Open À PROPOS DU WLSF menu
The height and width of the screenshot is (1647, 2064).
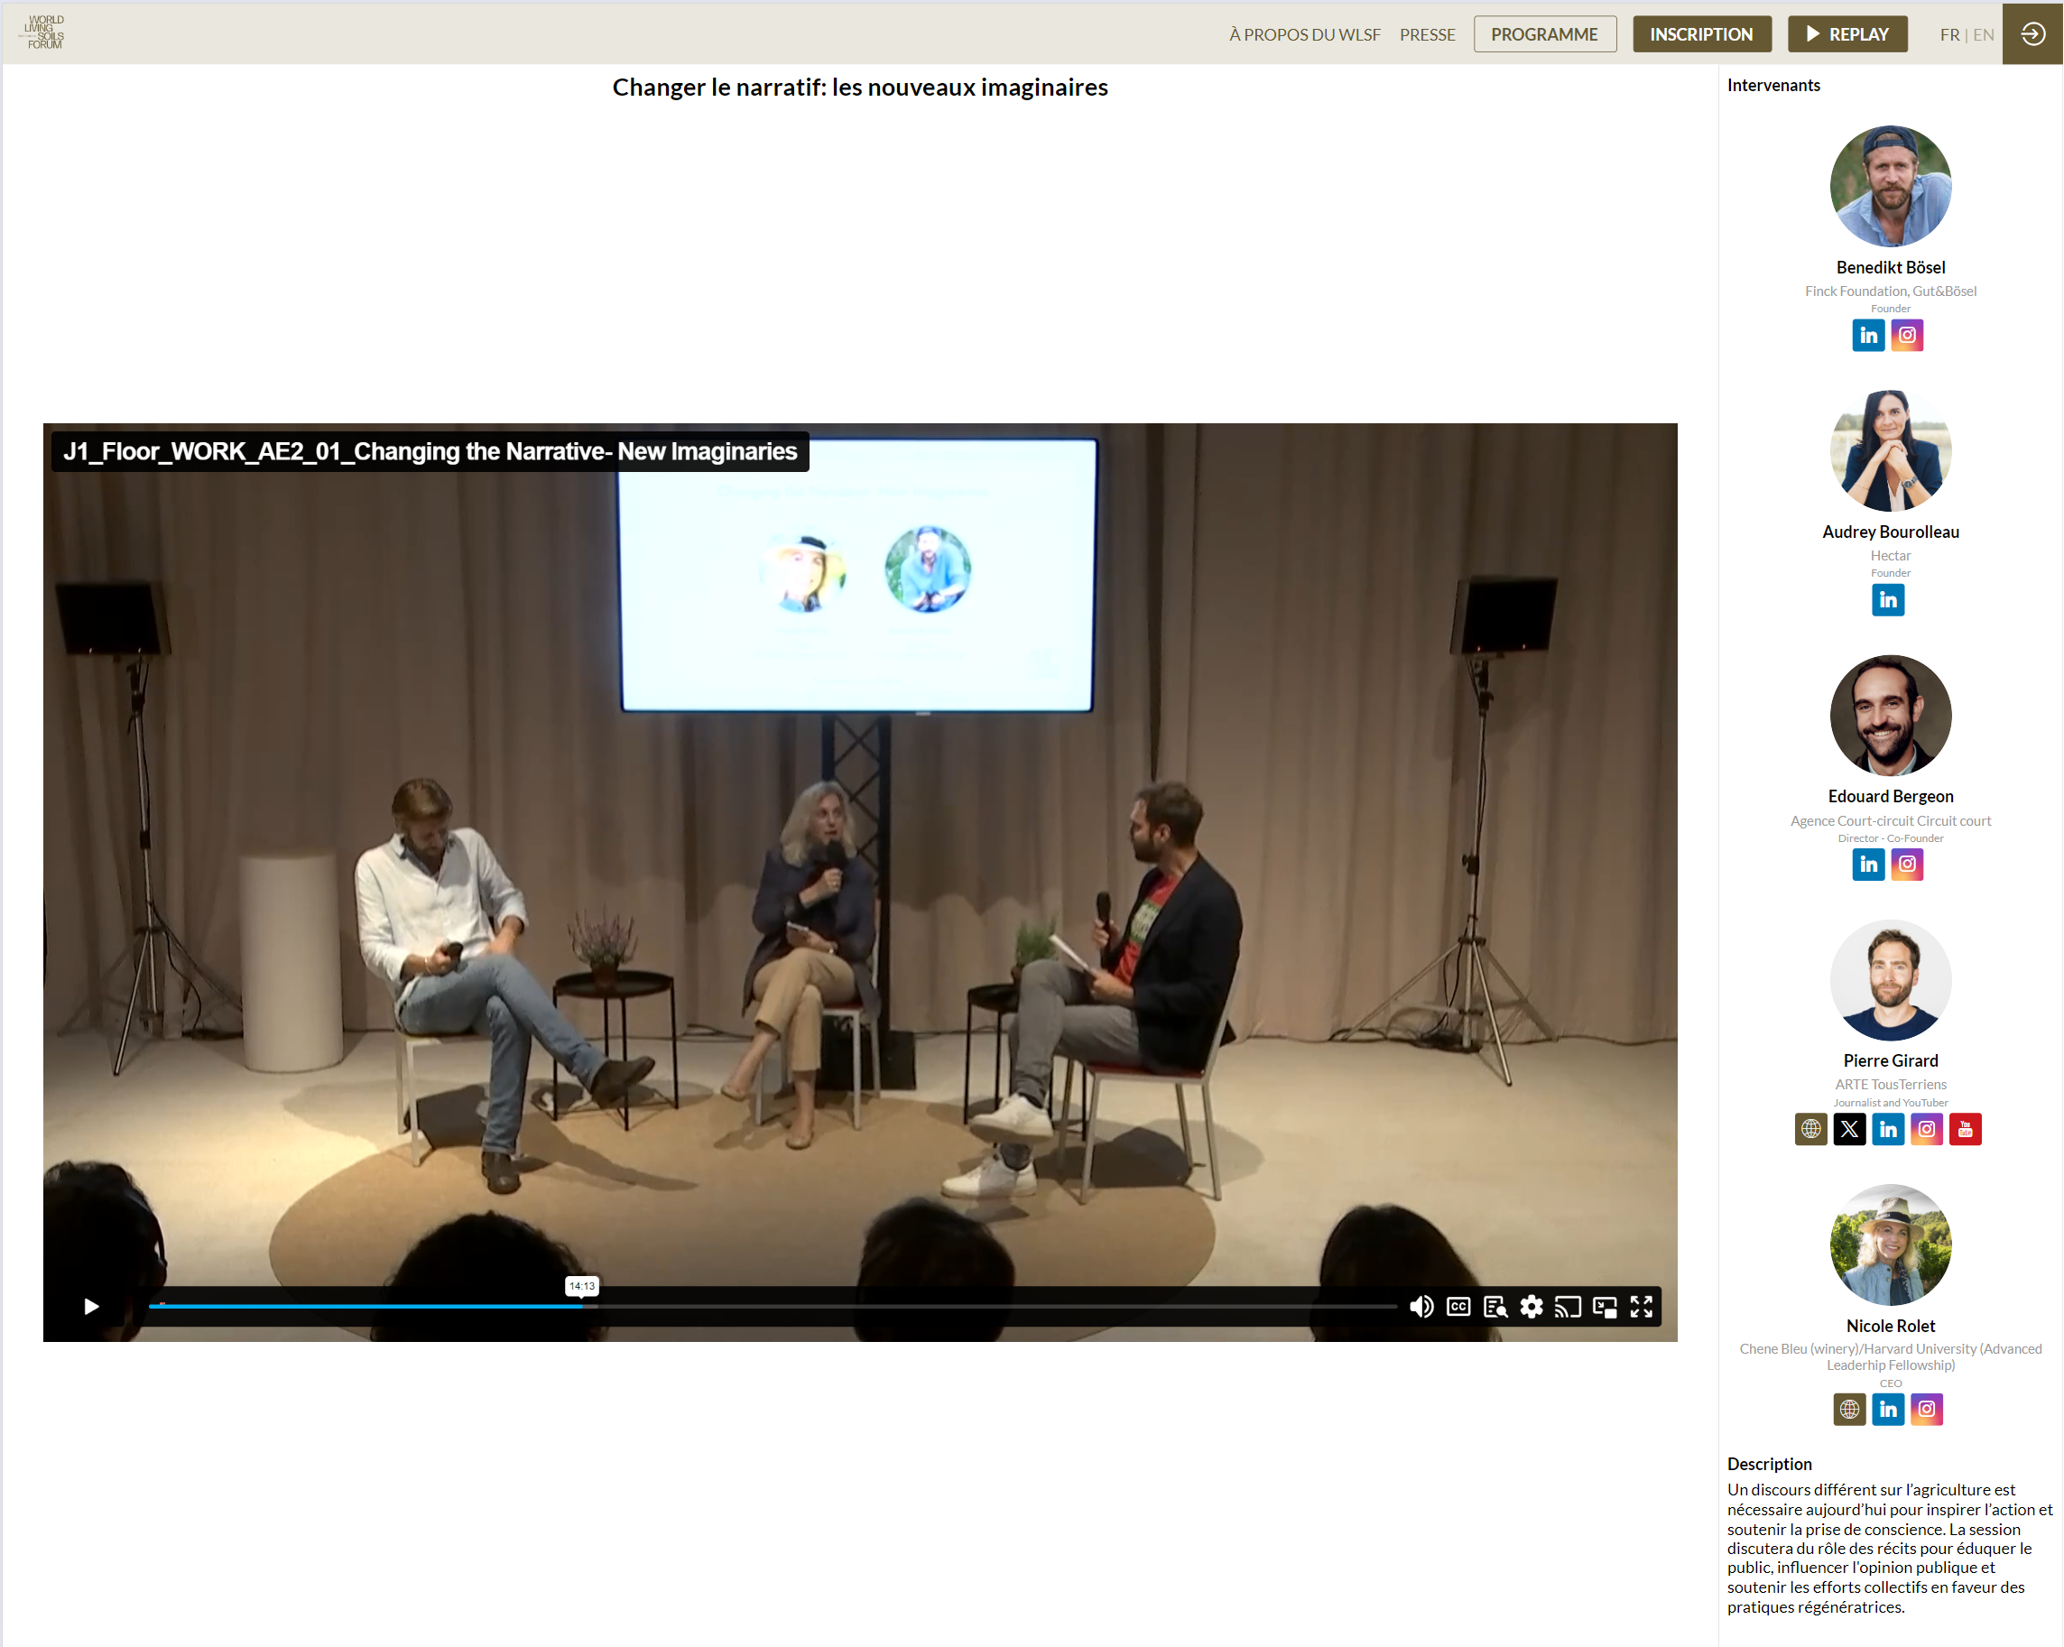(x=1305, y=34)
